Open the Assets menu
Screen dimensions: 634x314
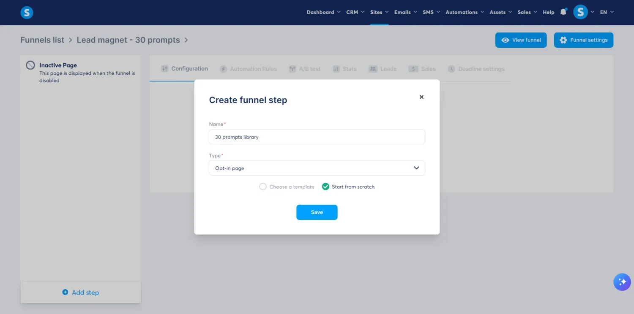tap(500, 12)
